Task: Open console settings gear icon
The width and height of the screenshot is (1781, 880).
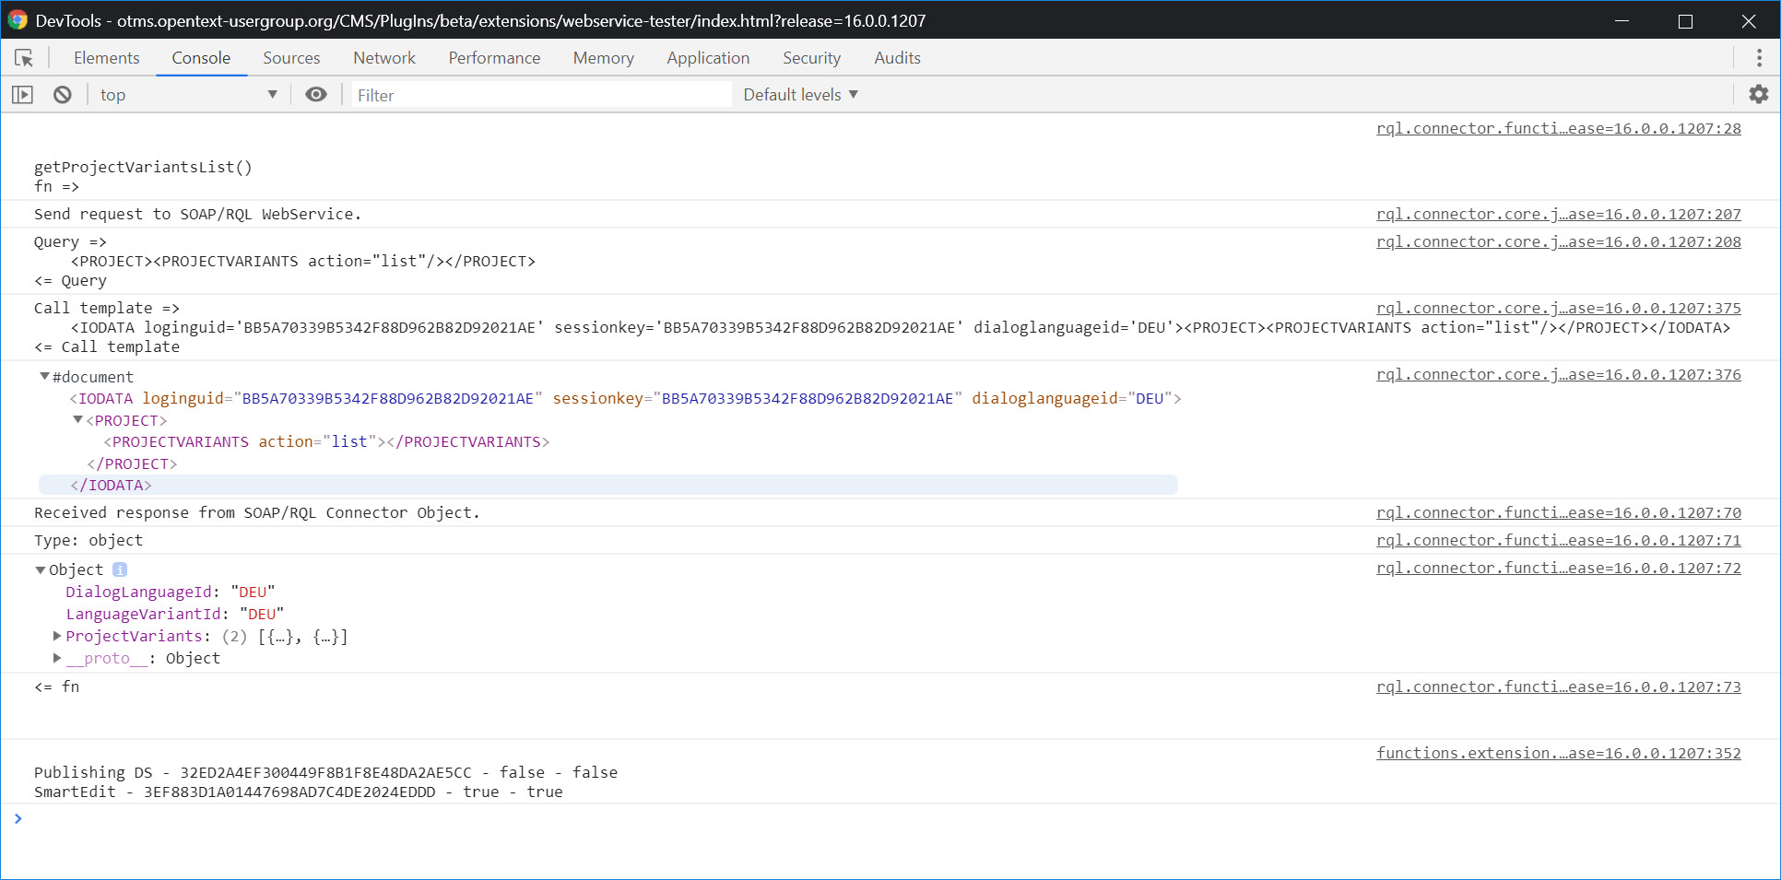Action: tap(1759, 94)
